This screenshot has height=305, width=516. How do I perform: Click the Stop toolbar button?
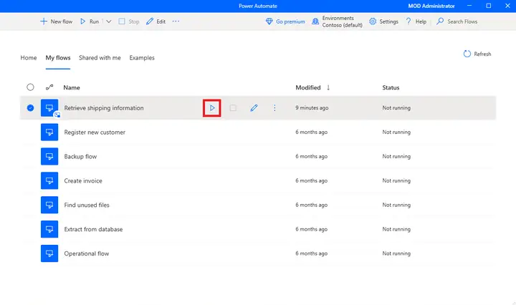[x=129, y=21]
